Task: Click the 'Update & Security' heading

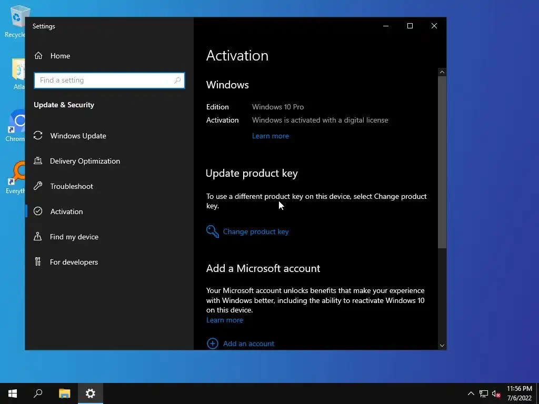Action: (x=64, y=105)
